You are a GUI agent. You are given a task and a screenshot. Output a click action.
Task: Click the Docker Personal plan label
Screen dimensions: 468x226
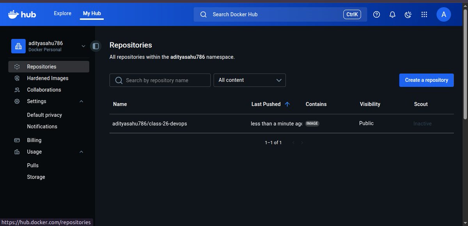[45, 50]
